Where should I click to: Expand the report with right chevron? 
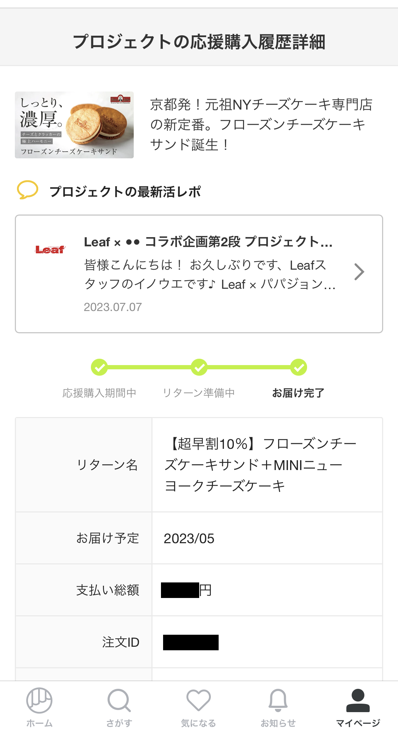(359, 272)
